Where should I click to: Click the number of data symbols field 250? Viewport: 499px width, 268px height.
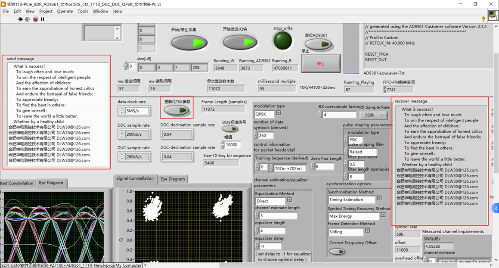click(265, 135)
